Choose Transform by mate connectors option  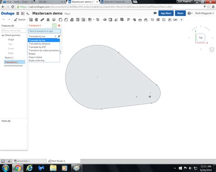[44, 50]
